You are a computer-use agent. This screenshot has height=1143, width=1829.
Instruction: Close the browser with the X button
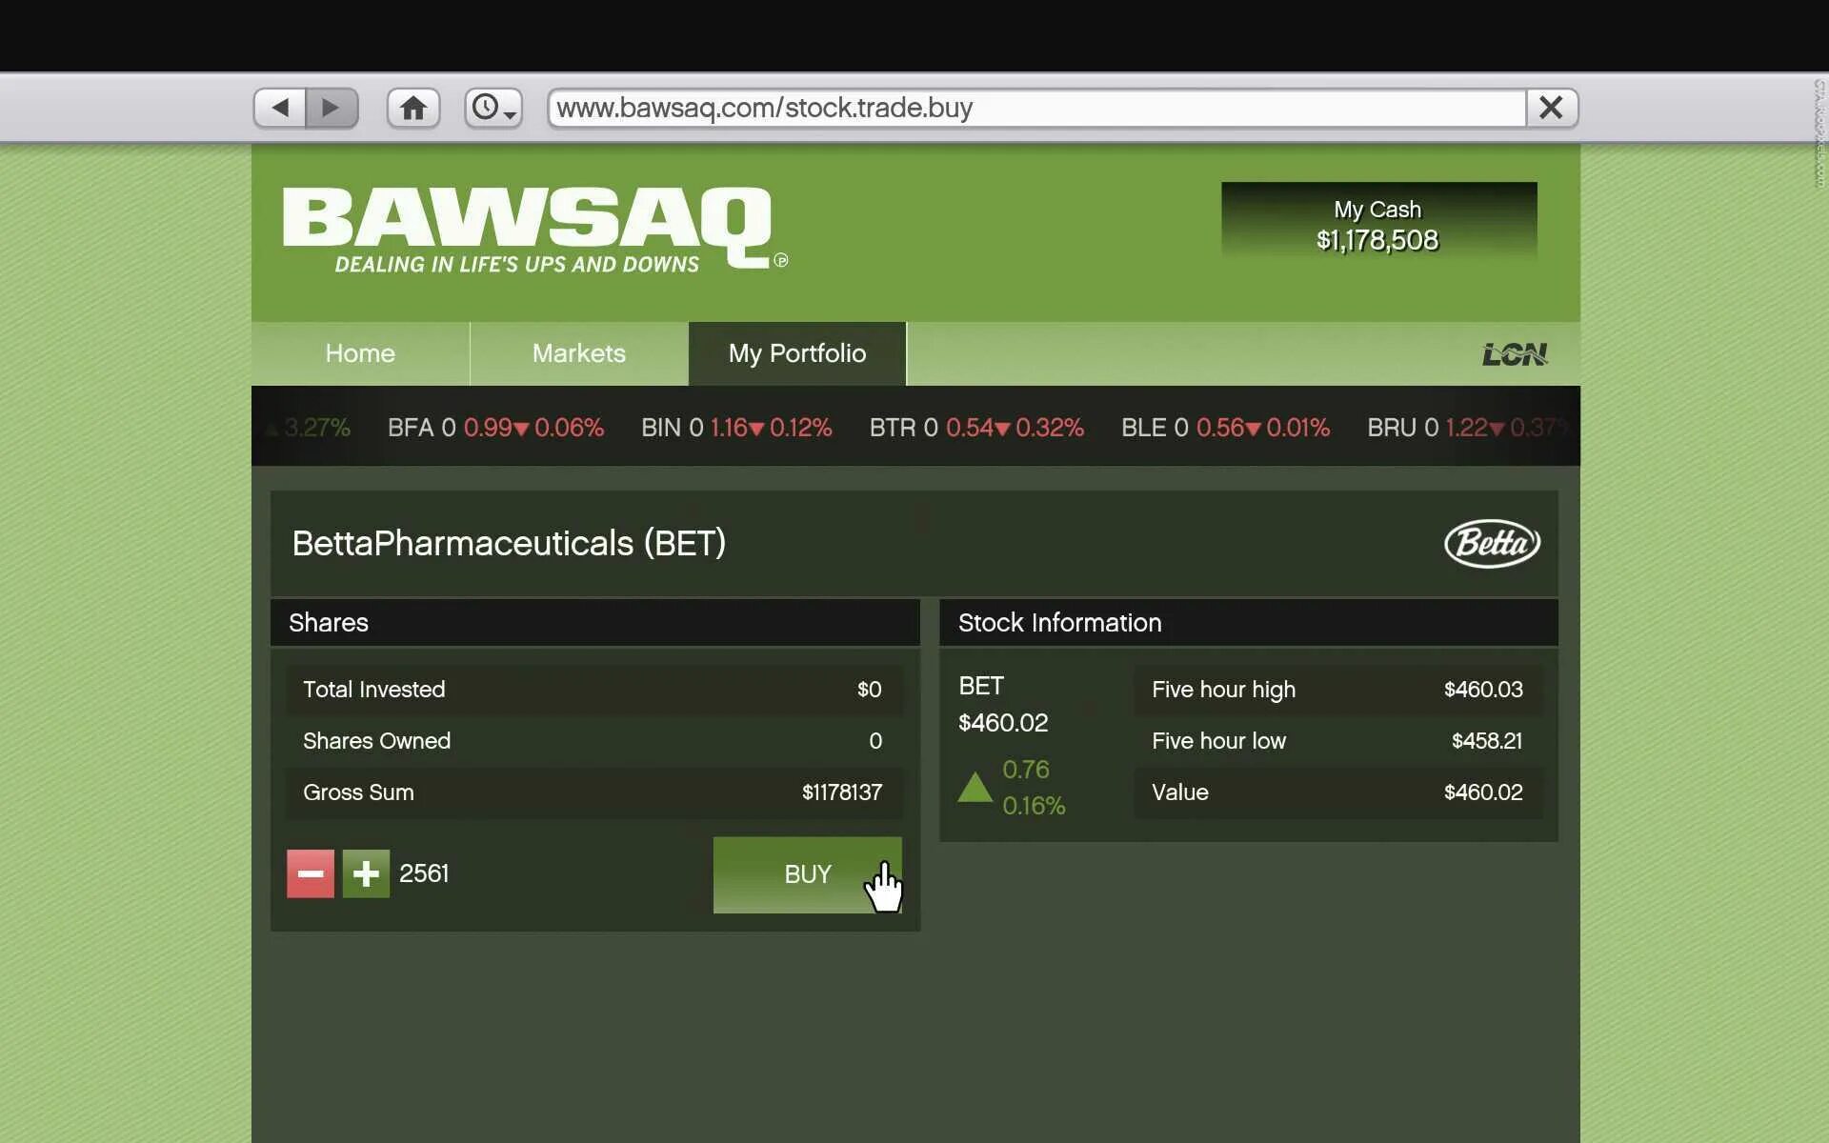1551,108
